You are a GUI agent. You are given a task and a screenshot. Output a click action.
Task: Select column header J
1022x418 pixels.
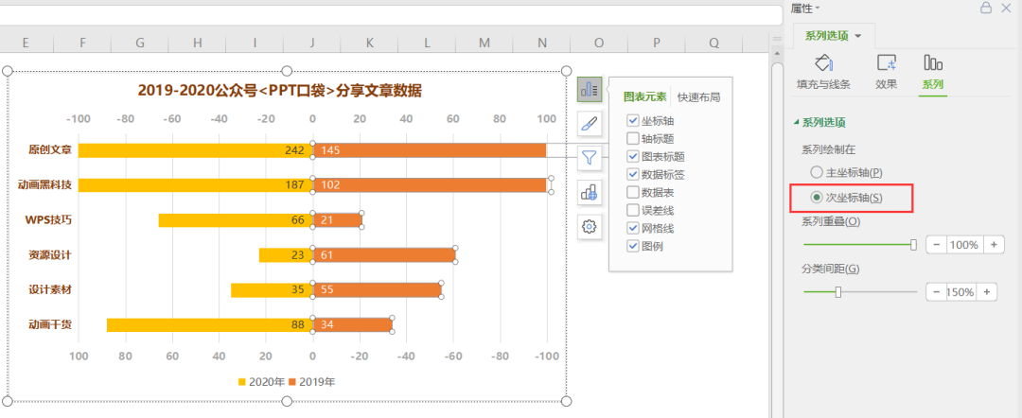(312, 43)
